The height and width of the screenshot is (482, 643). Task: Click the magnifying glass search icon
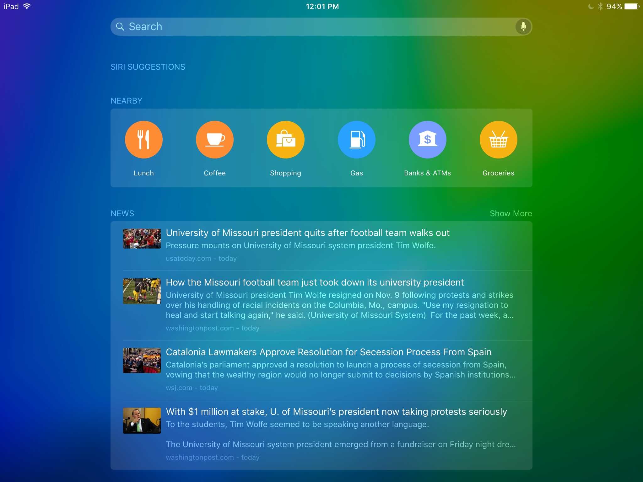(x=120, y=27)
